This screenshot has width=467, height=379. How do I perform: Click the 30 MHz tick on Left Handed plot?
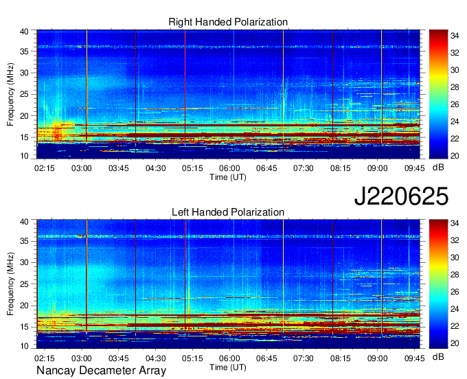25,262
